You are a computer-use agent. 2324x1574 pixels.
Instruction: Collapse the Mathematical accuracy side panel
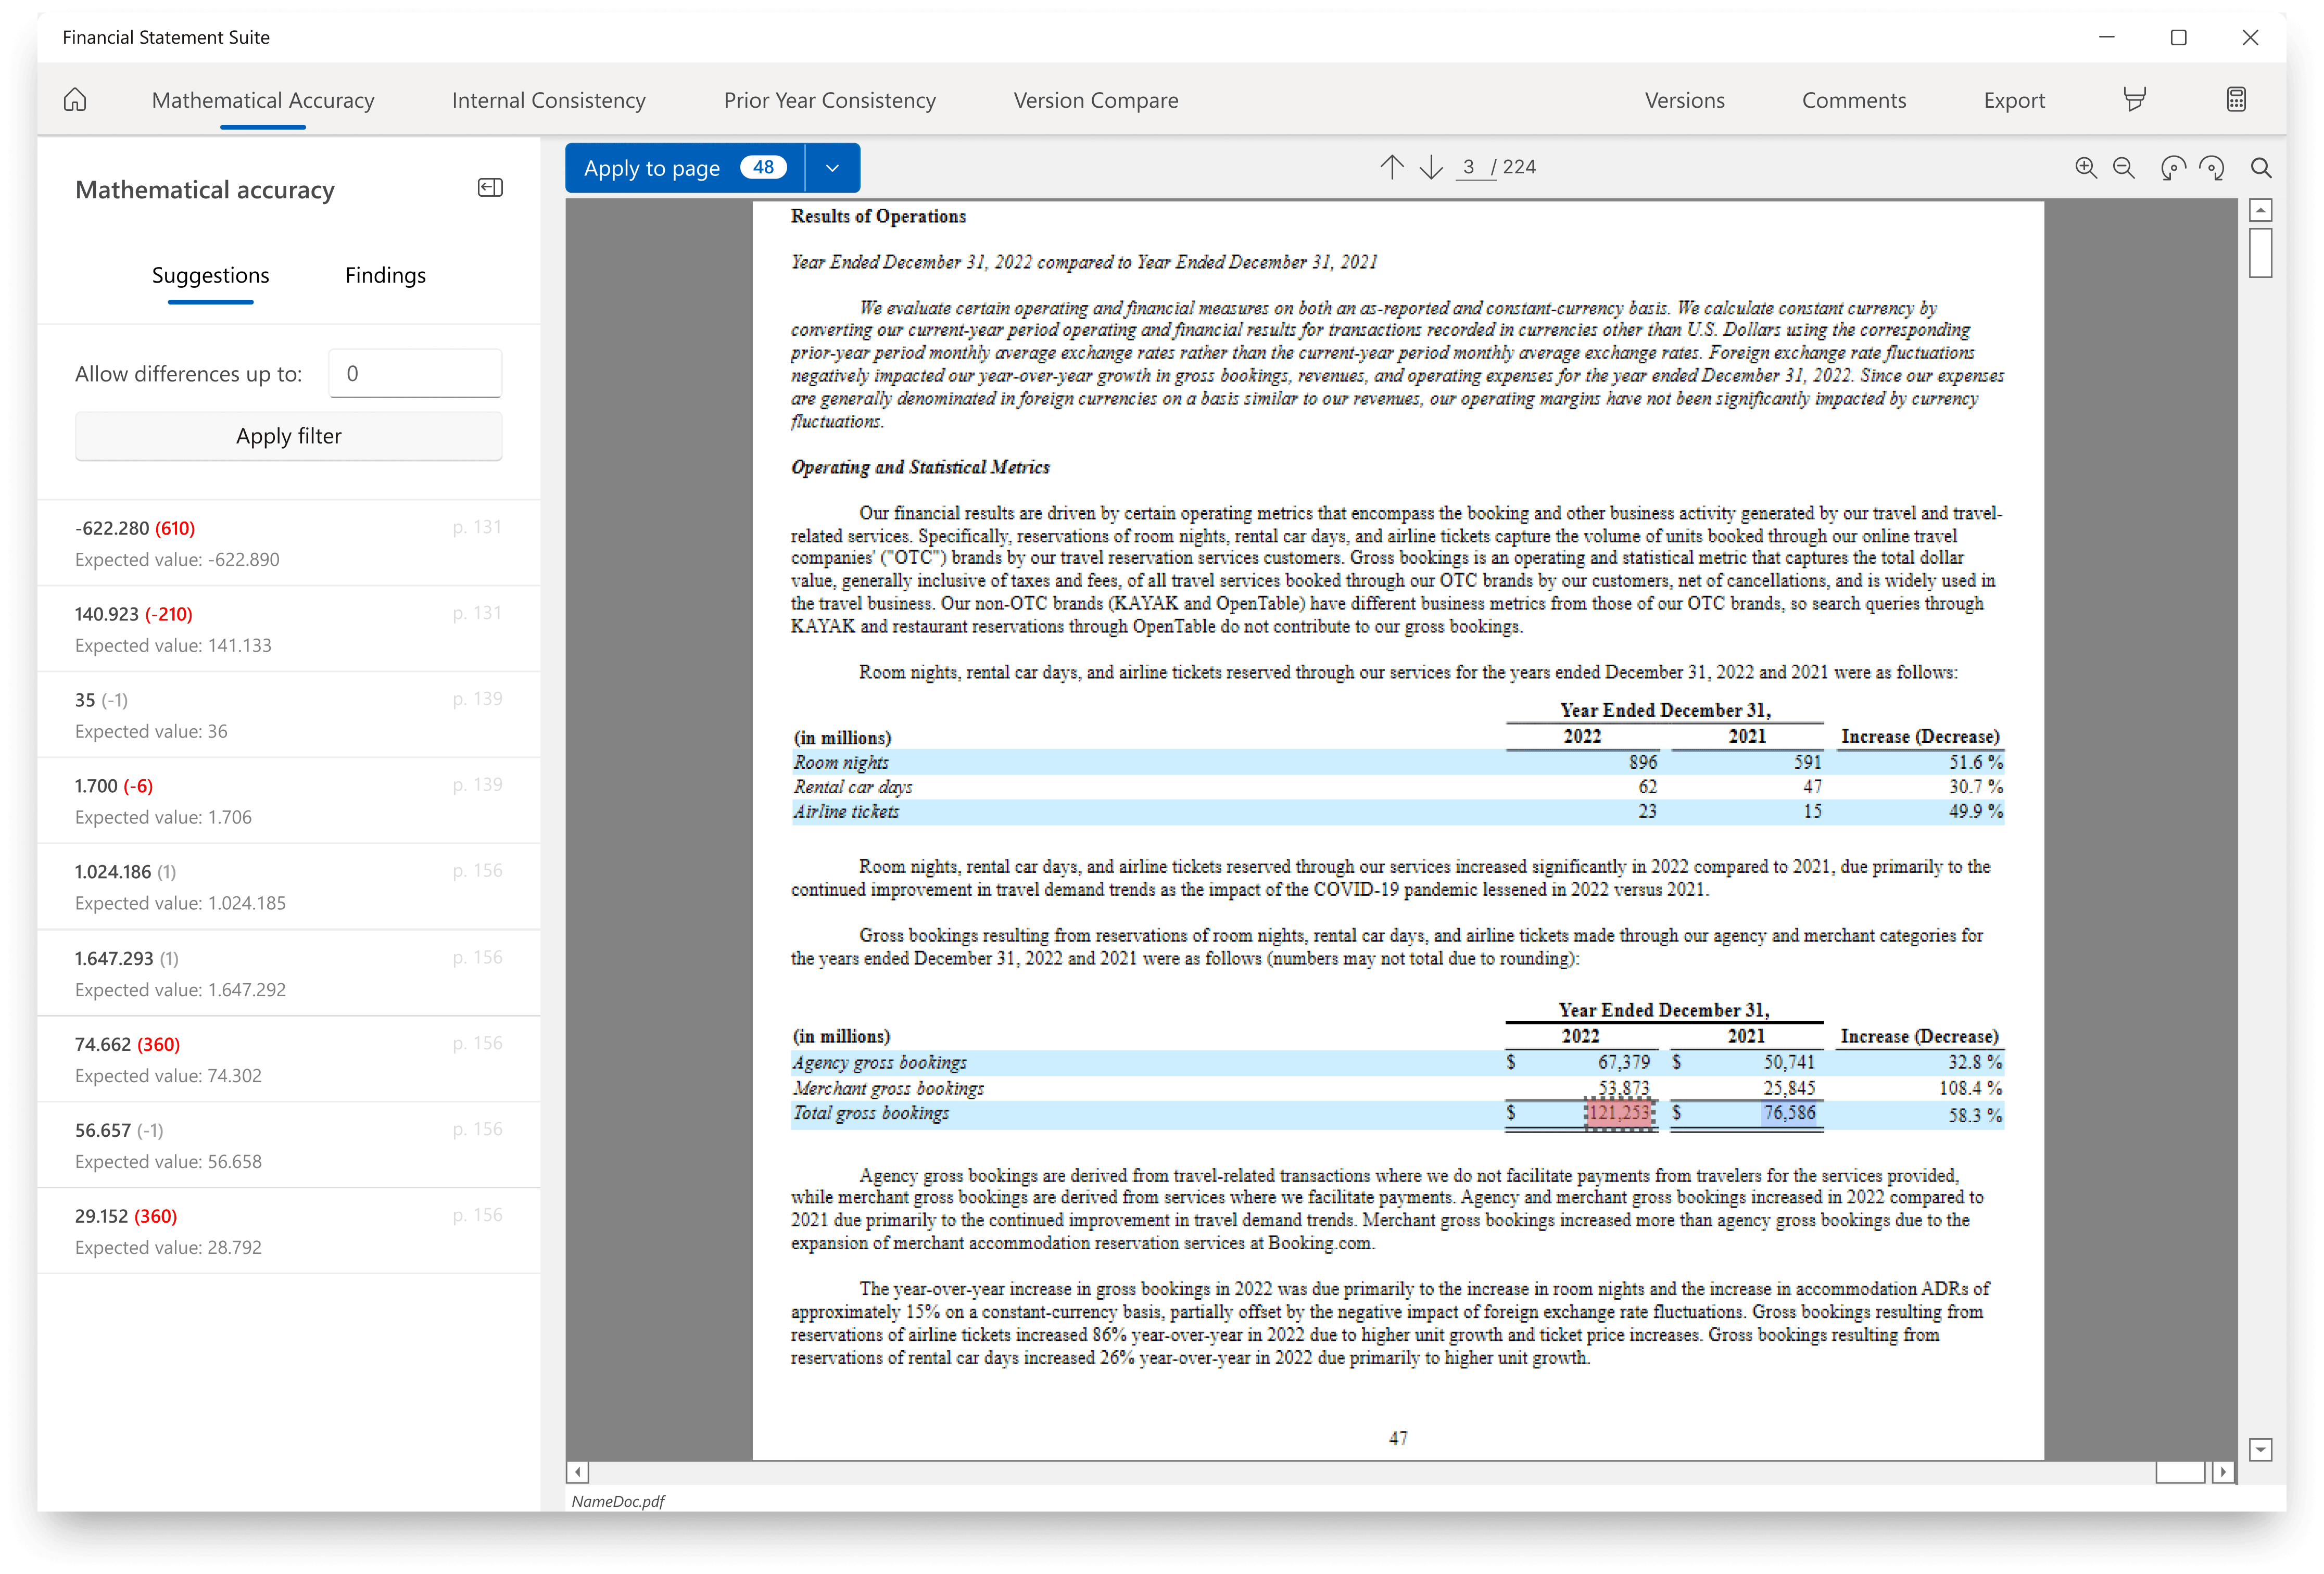490,188
